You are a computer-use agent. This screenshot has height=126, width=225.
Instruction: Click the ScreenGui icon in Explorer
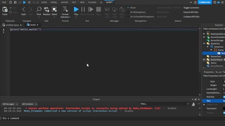(x=212, y=47)
